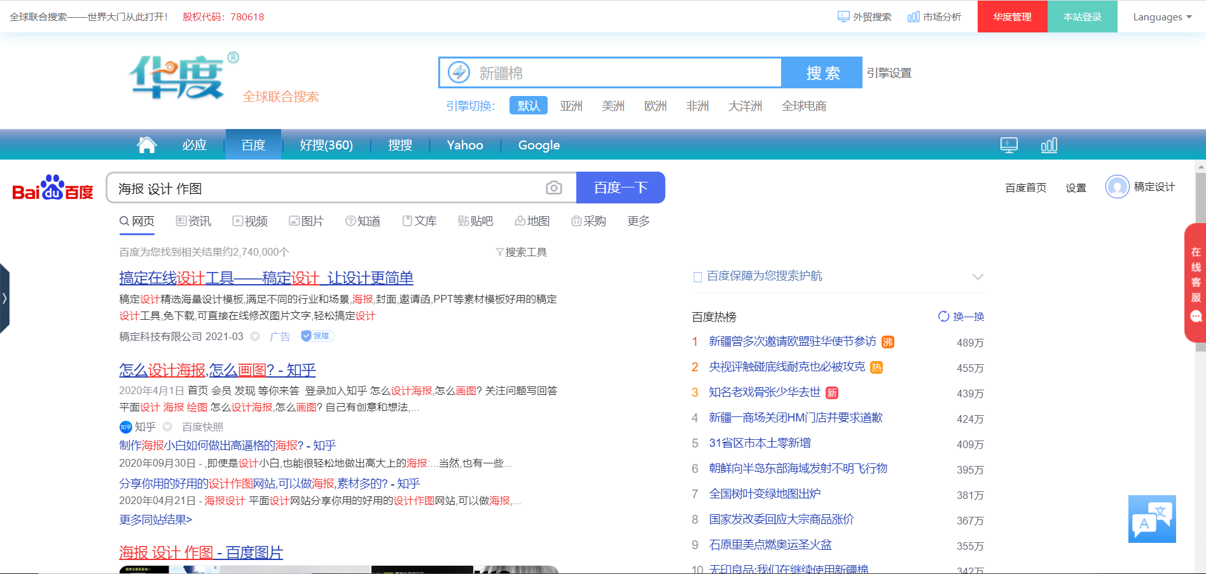Click the Zhihu source icon
The image size is (1206, 574).
(x=125, y=427)
